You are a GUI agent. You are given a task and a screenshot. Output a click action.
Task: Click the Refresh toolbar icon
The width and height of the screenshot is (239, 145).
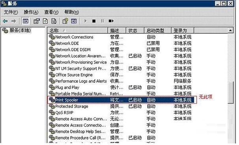point(45,21)
